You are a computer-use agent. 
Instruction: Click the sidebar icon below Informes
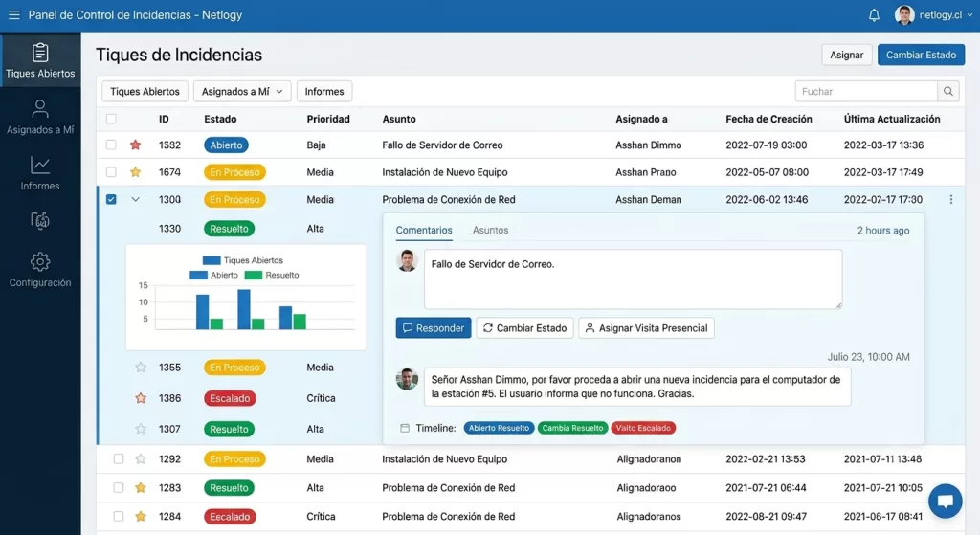pyautogui.click(x=40, y=221)
